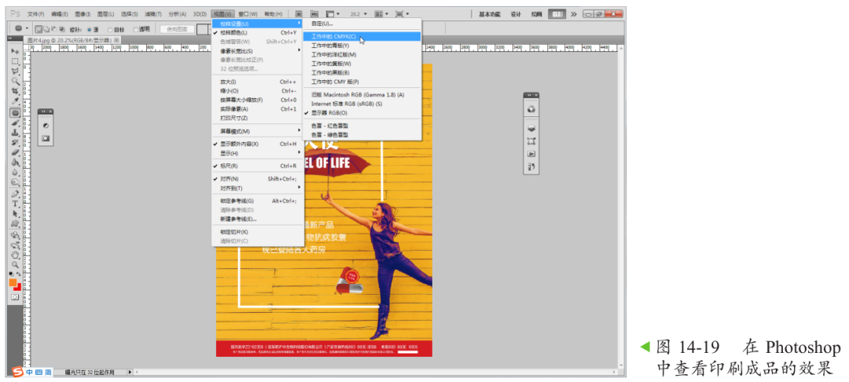Select the Brush tool

tap(15, 123)
